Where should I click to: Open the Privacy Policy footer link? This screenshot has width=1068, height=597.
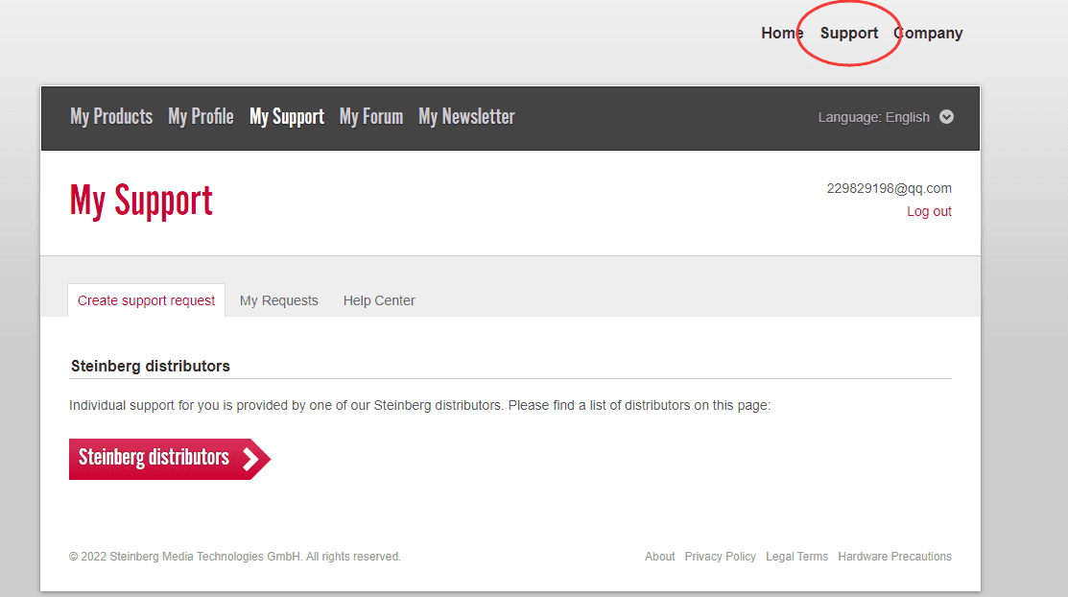pos(720,556)
